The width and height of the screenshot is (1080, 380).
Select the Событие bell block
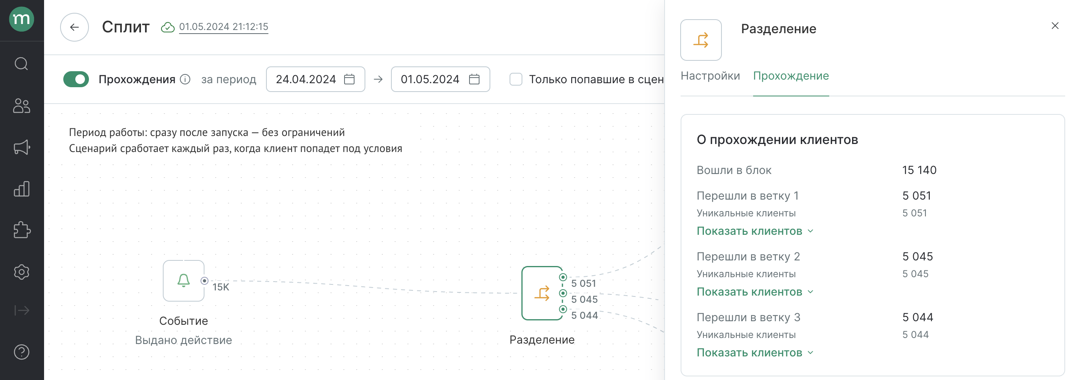[183, 281]
